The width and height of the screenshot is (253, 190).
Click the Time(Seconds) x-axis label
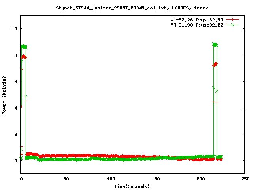click(132, 186)
